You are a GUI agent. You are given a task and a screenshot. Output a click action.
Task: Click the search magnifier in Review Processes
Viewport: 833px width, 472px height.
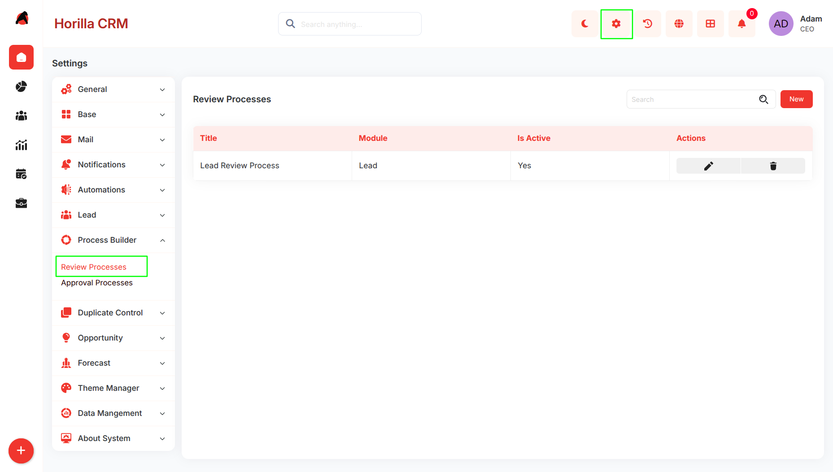pos(763,99)
